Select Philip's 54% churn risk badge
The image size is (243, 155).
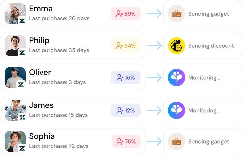click(x=126, y=46)
